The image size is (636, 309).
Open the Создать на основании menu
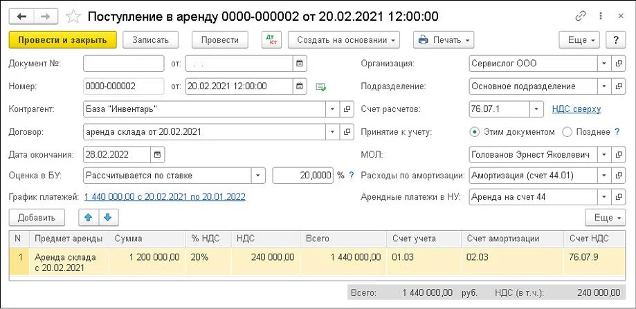(x=344, y=40)
